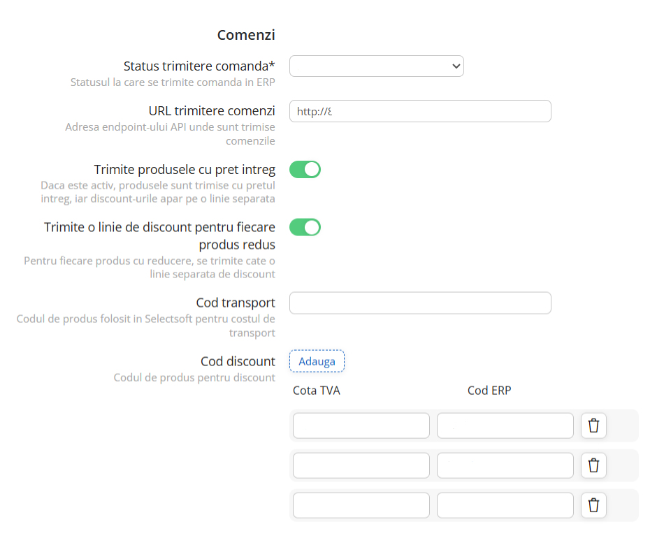Focus the 'Cod transport' text field
This screenshot has height=538, width=671.
coord(419,303)
